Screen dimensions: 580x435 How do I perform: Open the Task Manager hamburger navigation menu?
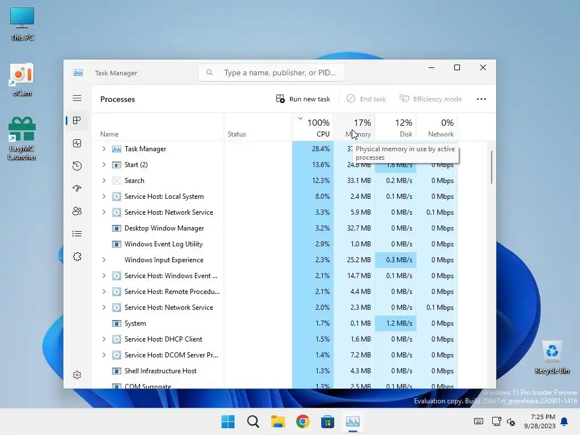pyautogui.click(x=77, y=98)
